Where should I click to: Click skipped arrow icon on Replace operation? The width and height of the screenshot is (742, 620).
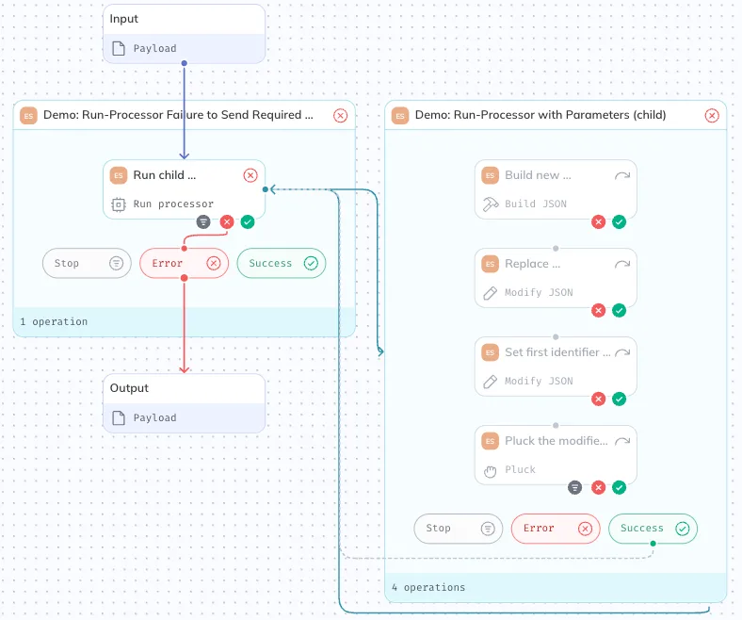(622, 264)
